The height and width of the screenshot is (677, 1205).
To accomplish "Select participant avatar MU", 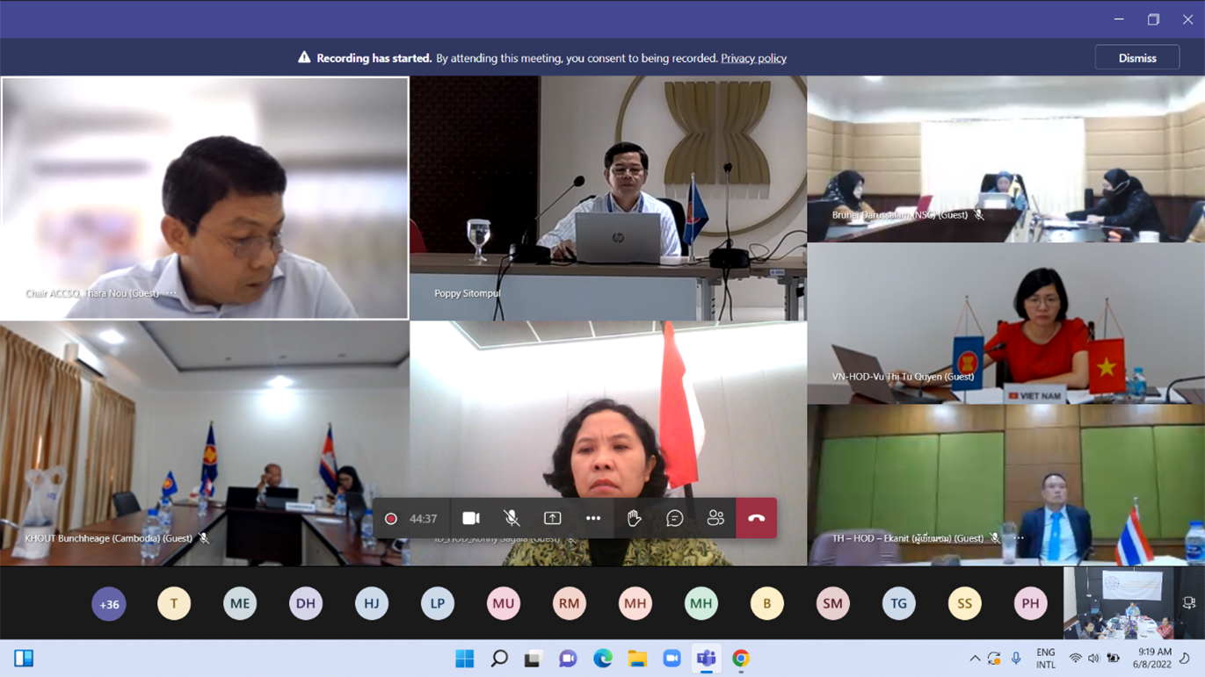I will coord(504,603).
